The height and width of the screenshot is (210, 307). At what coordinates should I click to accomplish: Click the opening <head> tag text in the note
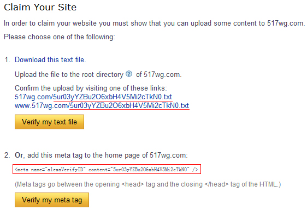click(x=133, y=184)
